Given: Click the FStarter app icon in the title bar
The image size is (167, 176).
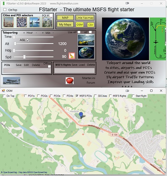Looking at the screenshot, I should point(4,3).
